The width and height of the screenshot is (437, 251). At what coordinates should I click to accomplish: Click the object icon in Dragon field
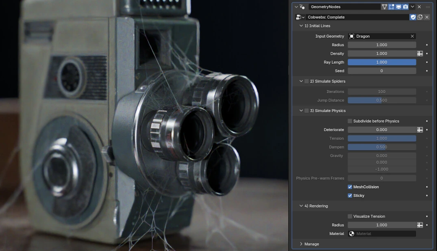pos(352,36)
